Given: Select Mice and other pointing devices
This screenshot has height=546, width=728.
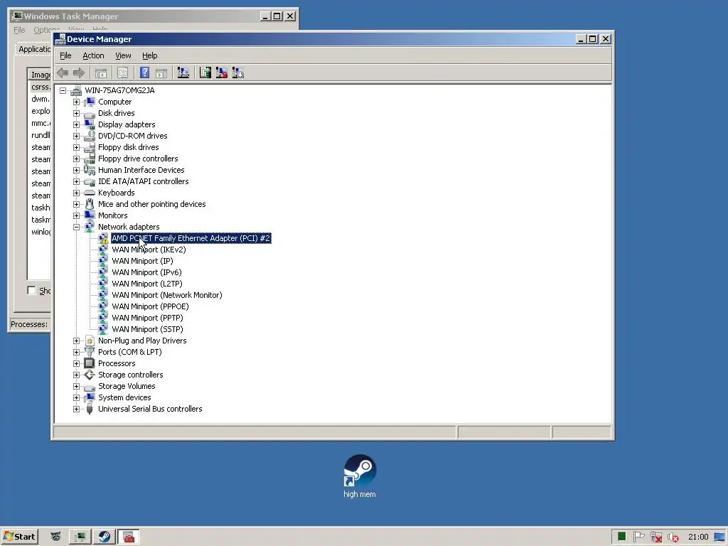Looking at the screenshot, I should [151, 204].
